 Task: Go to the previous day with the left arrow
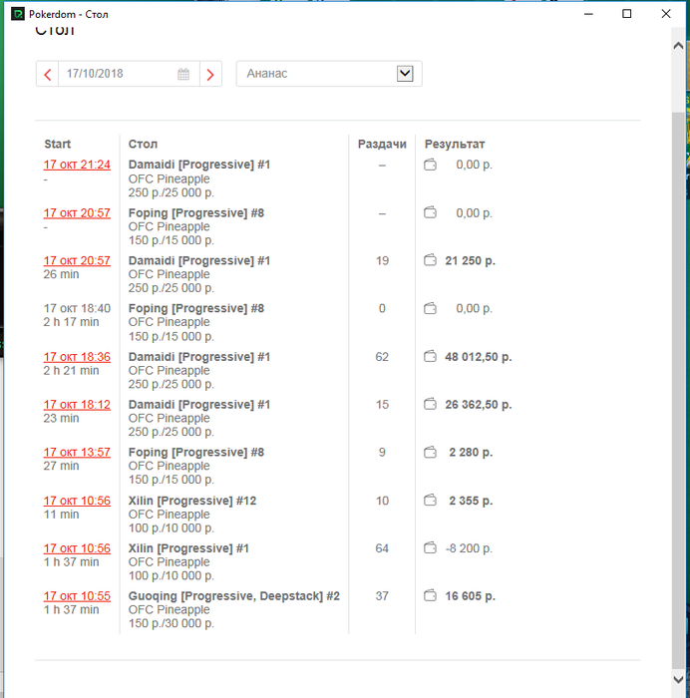pos(48,74)
